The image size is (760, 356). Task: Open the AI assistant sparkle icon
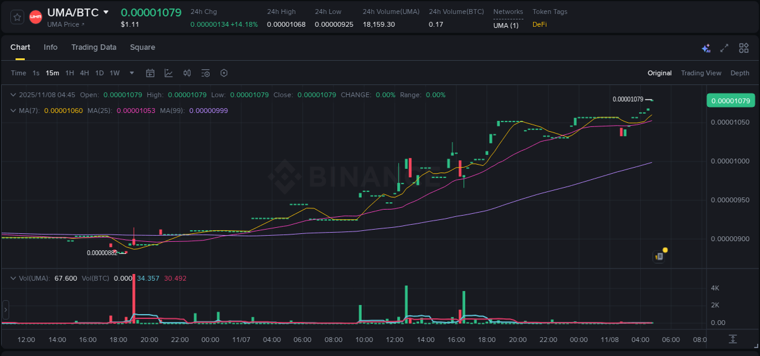(x=705, y=47)
